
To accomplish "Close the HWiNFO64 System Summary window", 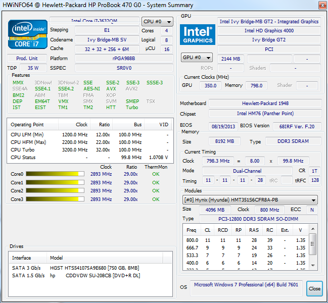I will (322, 6).
